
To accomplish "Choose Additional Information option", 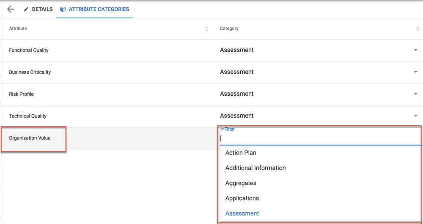I will pos(255,168).
